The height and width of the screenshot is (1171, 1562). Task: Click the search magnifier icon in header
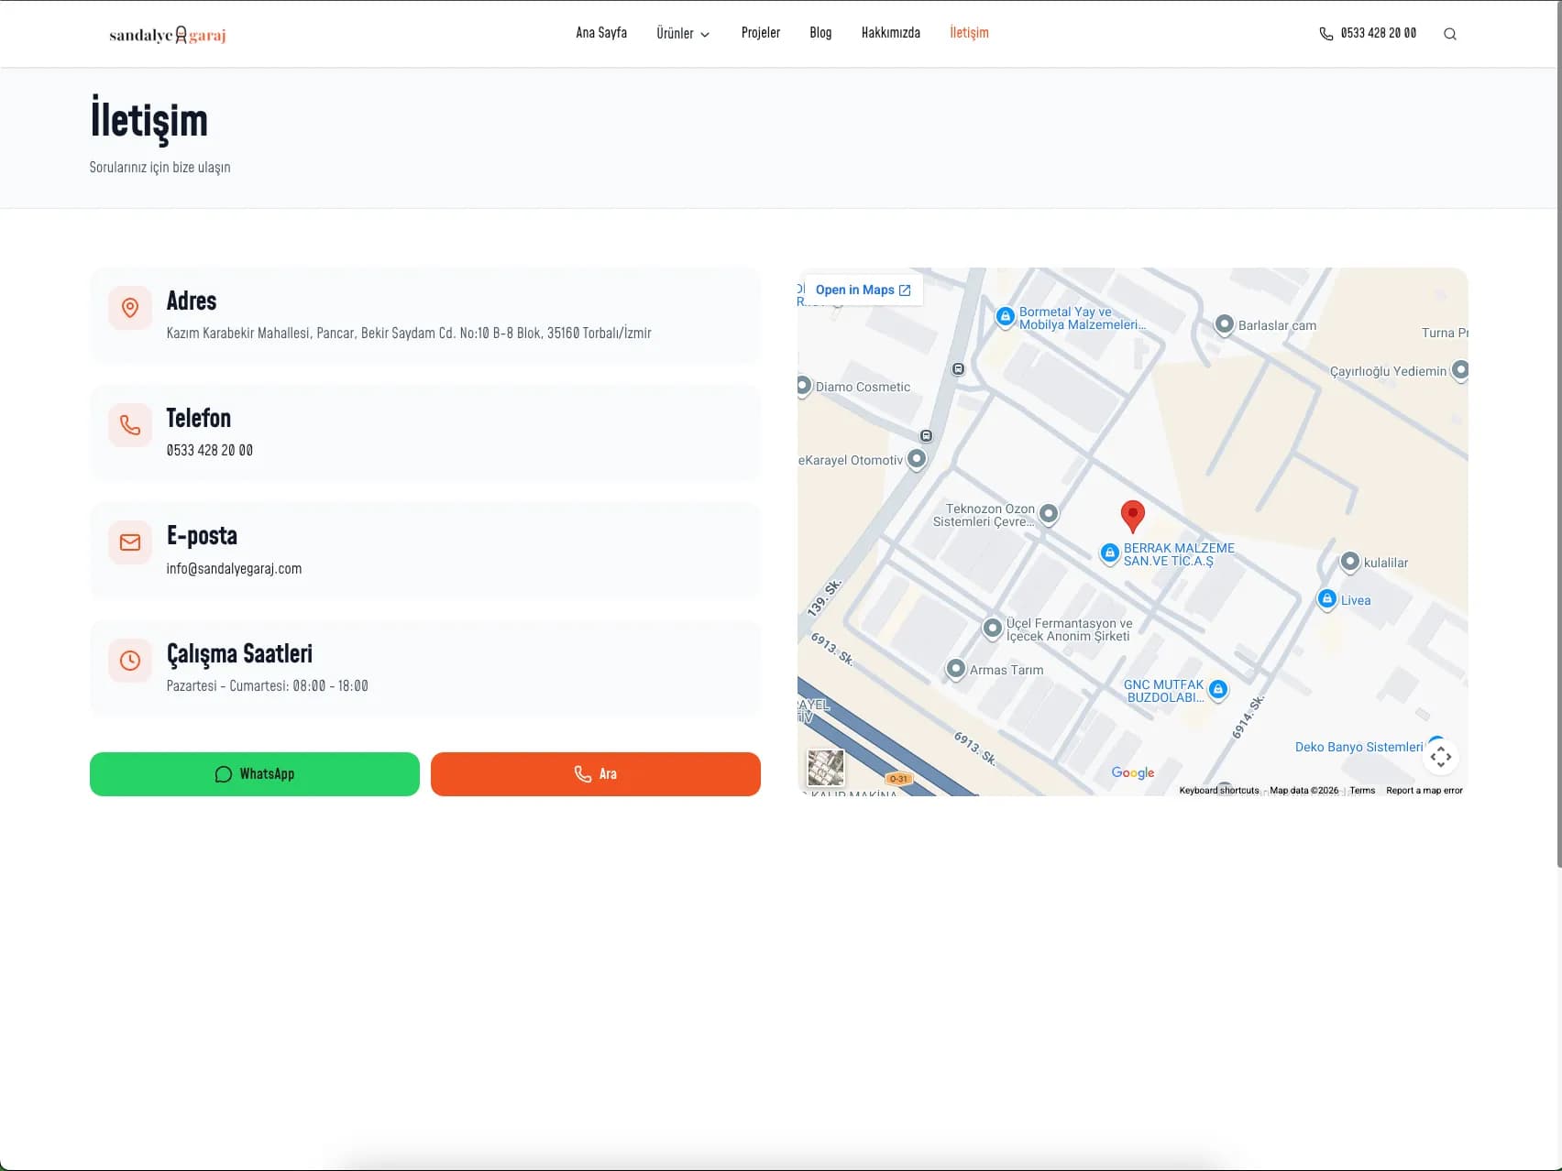click(x=1449, y=34)
